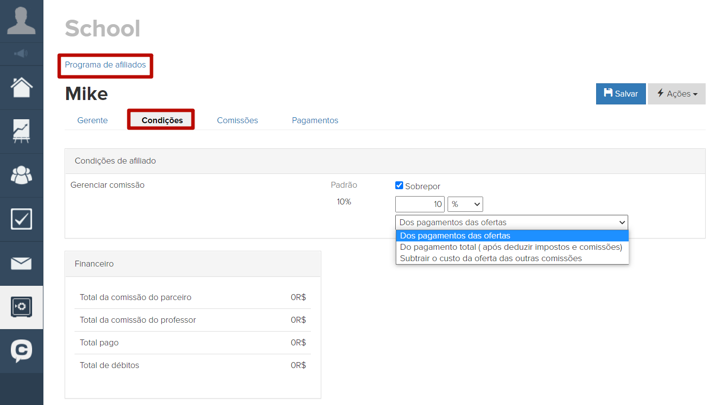This screenshot has height=405, width=718.
Task: Open the Pagamentos tab
Action: coord(315,120)
